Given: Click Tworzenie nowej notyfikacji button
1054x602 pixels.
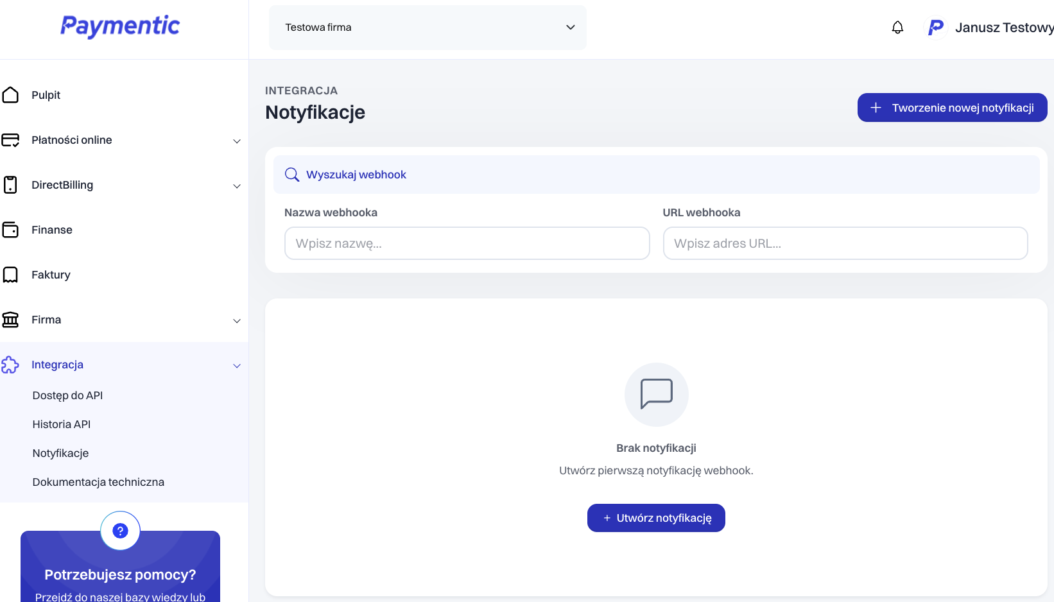Looking at the screenshot, I should pos(953,108).
